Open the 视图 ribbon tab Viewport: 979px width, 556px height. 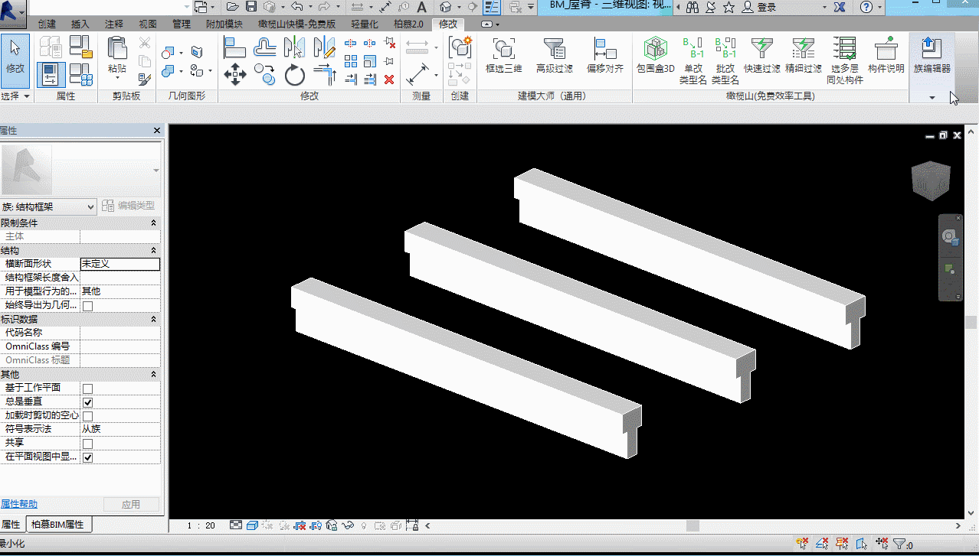(148, 24)
